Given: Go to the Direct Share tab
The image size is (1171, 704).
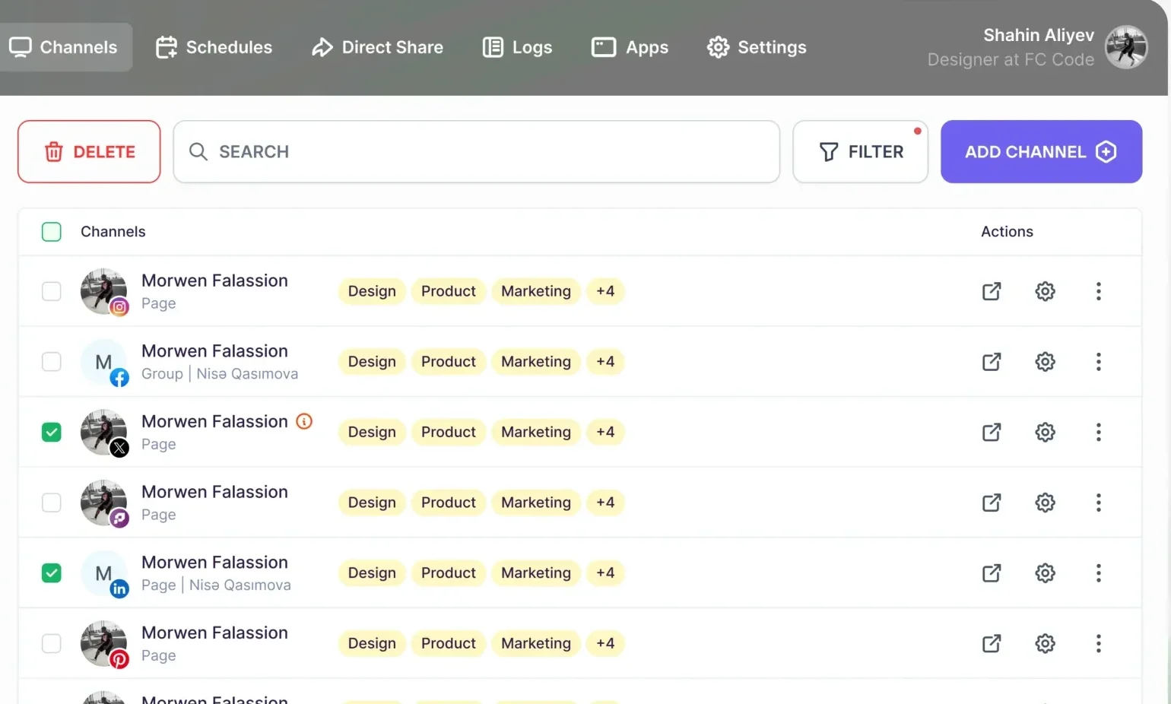Looking at the screenshot, I should [377, 47].
